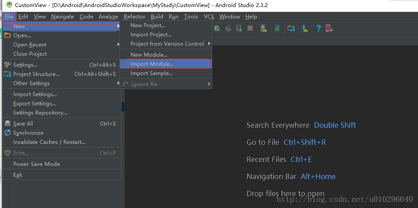Click the blue grid icon beside Project Structure...
The width and height of the screenshot is (418, 208).
click(7, 74)
